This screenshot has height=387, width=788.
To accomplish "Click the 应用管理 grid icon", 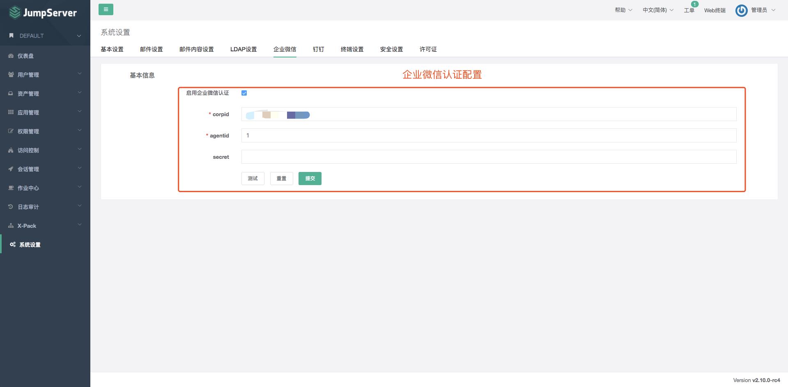I will [11, 112].
